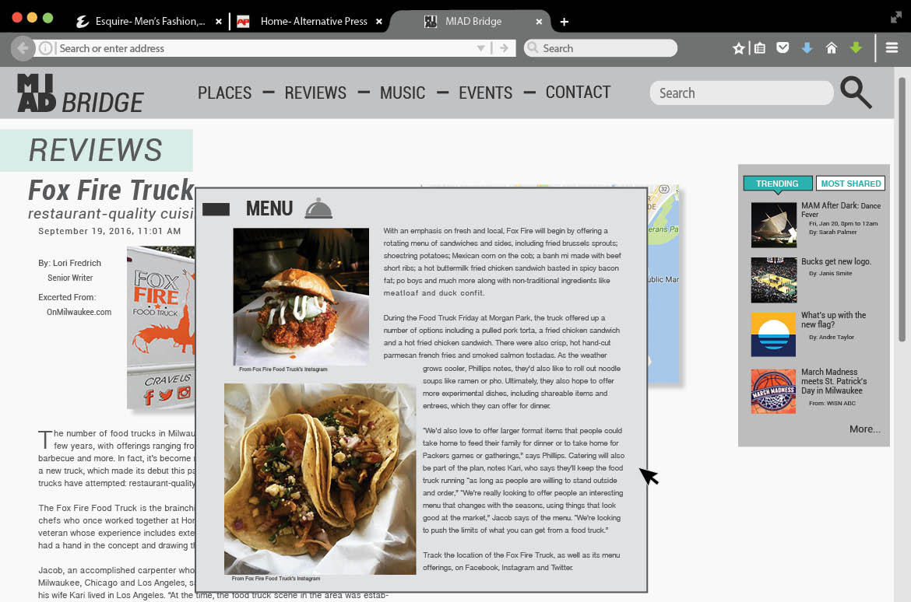911x602 pixels.
Task: Close the Alternative Press tab
Action: coord(379,22)
